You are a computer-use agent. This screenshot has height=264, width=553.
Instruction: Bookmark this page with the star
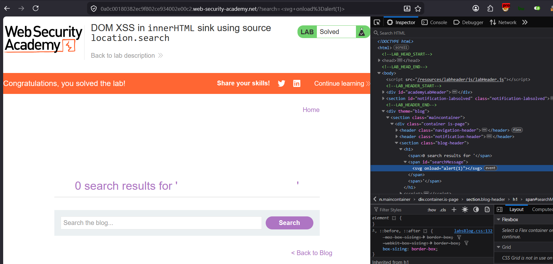click(418, 9)
